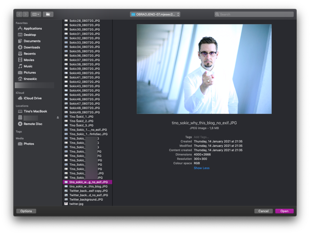This screenshot has width=310, height=234.
Task: Select iCloud Drive location
Action: click(x=33, y=98)
